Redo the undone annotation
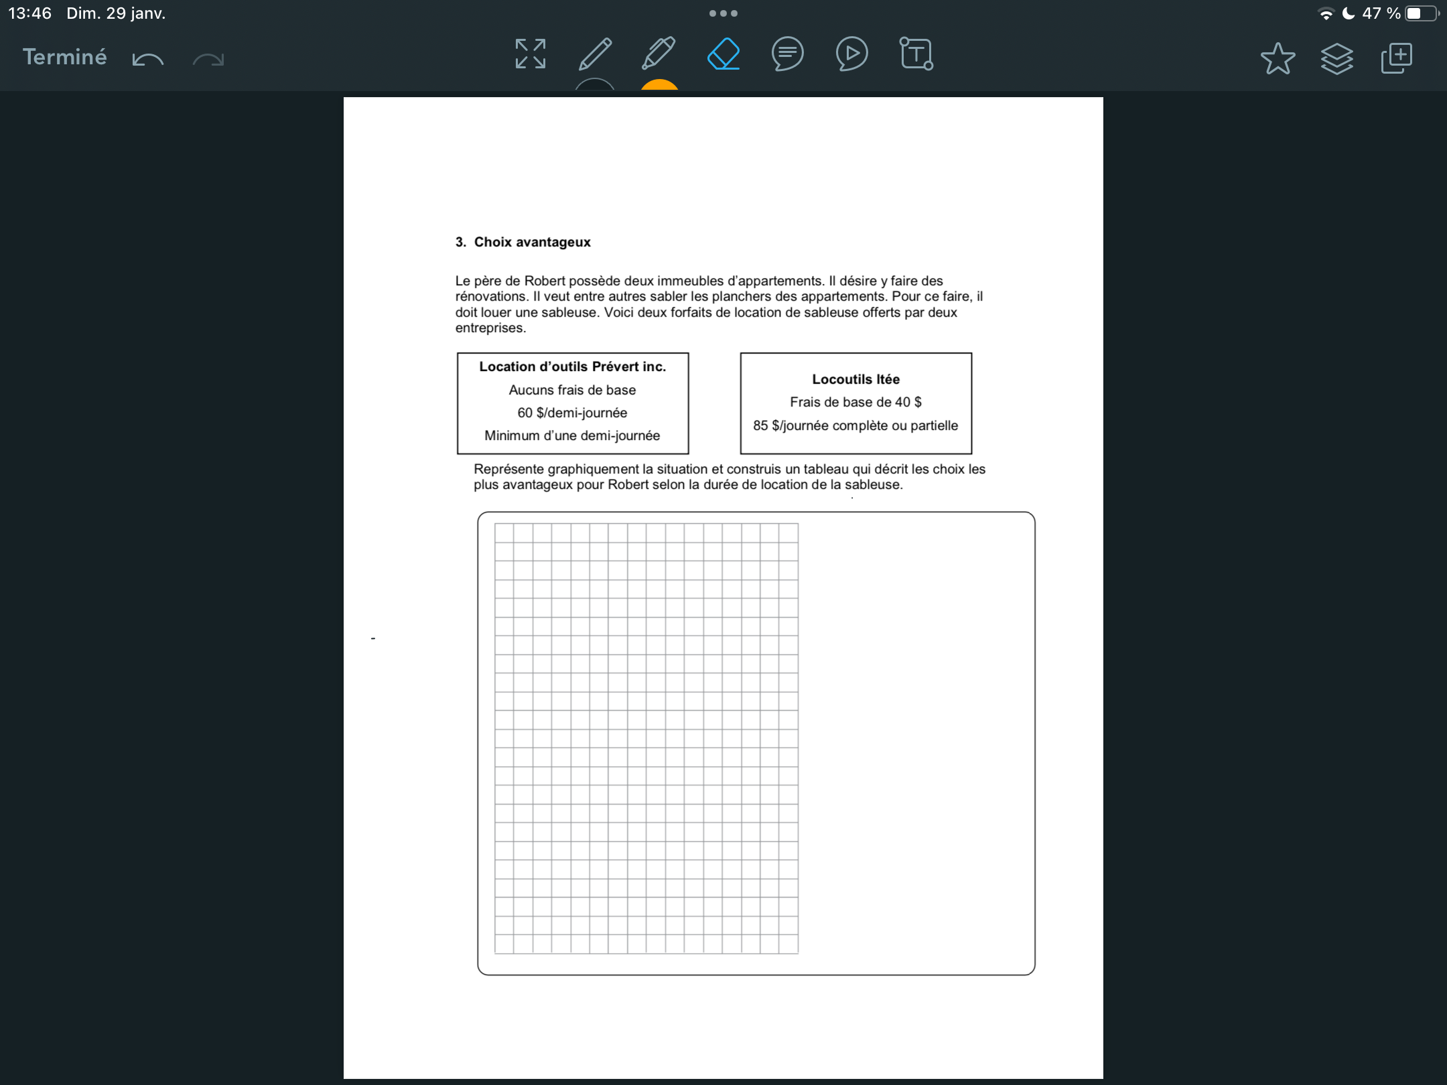Viewport: 1447px width, 1085px height. click(208, 59)
